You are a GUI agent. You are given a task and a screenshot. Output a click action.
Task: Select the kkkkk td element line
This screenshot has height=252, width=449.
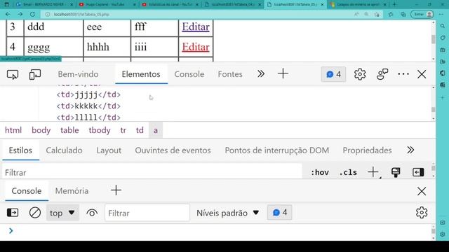coord(88,106)
